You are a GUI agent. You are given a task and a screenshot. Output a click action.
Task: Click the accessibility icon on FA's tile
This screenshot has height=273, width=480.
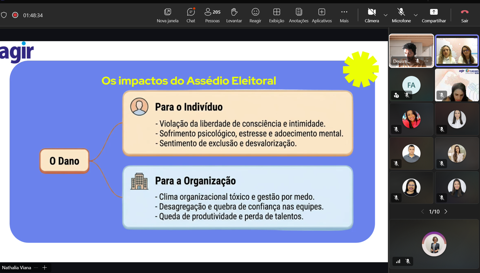396,95
